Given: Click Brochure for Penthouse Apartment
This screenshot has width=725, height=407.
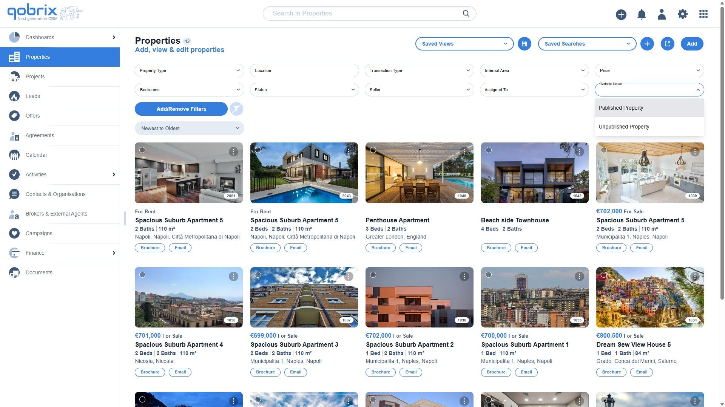Looking at the screenshot, I should pyautogui.click(x=381, y=248).
